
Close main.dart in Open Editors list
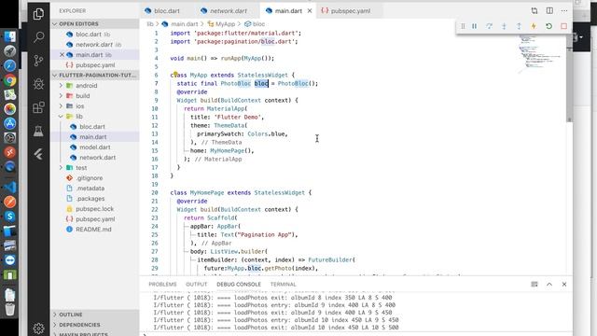point(62,55)
